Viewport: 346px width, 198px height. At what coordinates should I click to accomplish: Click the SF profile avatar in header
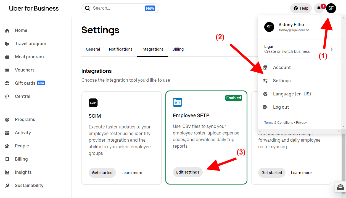(x=331, y=8)
